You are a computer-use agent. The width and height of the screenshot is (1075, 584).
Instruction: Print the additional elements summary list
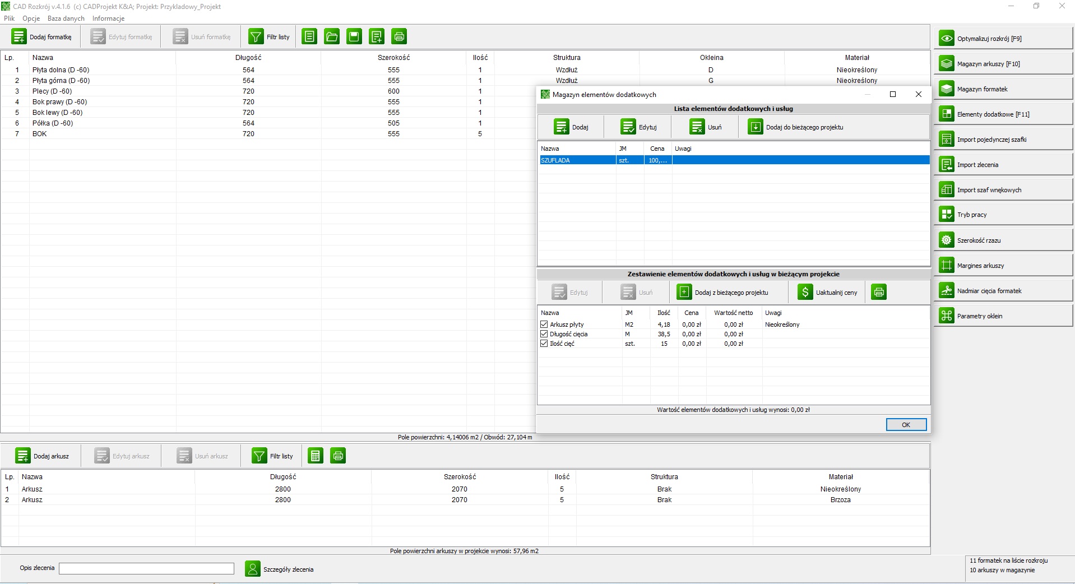pos(879,293)
